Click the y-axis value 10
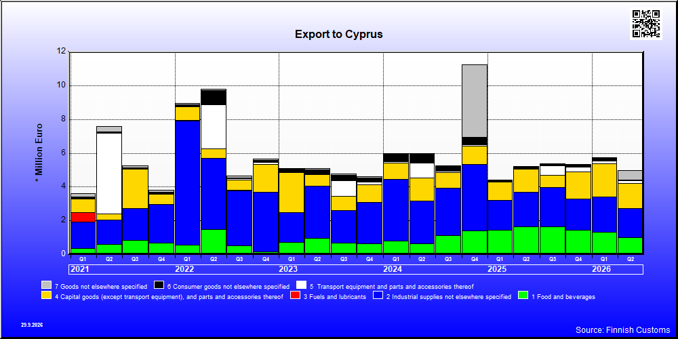Image resolution: width=678 pixels, height=339 pixels. (x=62, y=85)
